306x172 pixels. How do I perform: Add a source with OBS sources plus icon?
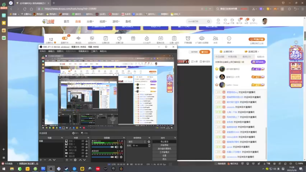pos(67,160)
